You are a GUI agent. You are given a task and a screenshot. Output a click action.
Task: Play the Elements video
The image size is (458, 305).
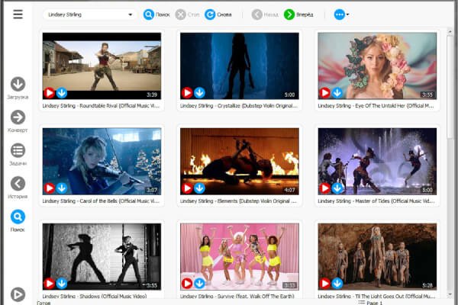pos(187,188)
